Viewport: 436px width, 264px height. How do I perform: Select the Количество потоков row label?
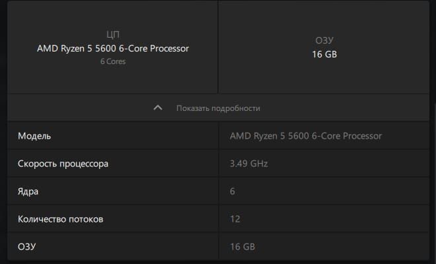(x=61, y=219)
